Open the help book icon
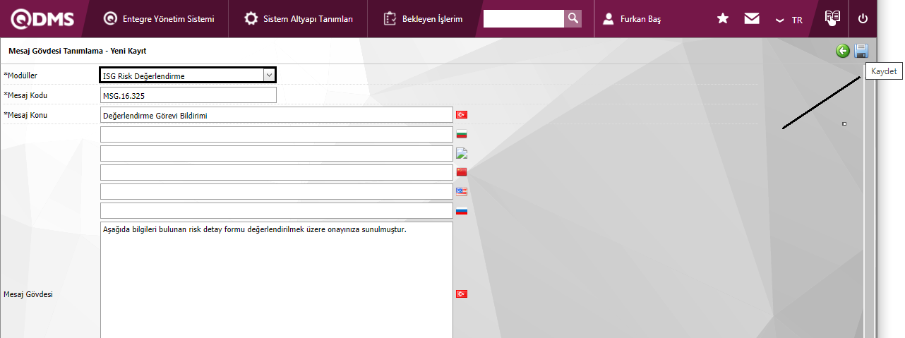Screen dimensions: 905x338 click(833, 18)
